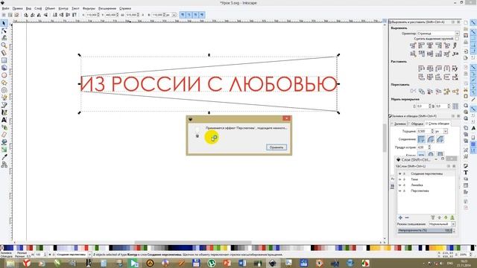Select round join style icon
The width and height of the screenshot is (477, 268).
431,139
